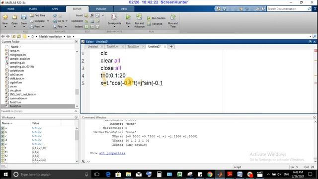Collapse the Task02.m details panel

(76, 111)
